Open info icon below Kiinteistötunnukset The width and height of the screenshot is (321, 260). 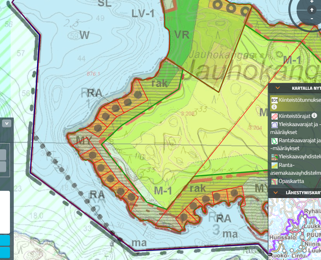pos(274,107)
